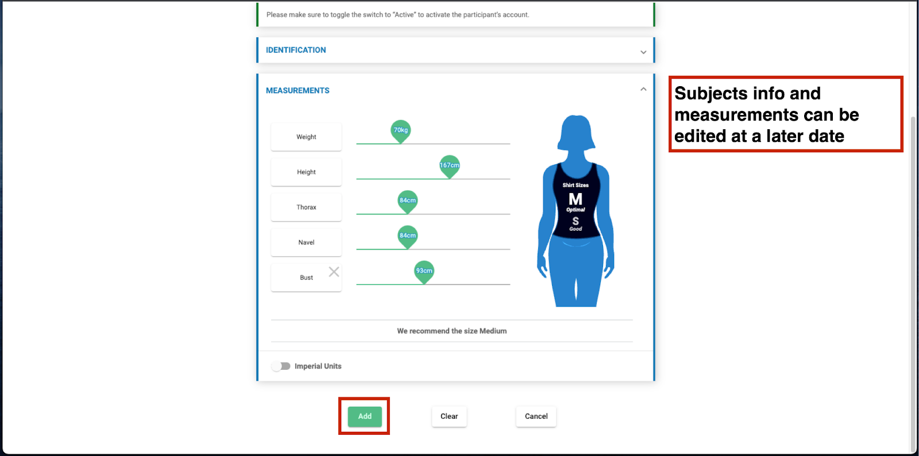The image size is (919, 456).
Task: Click the Cancel button
Action: coord(536,416)
